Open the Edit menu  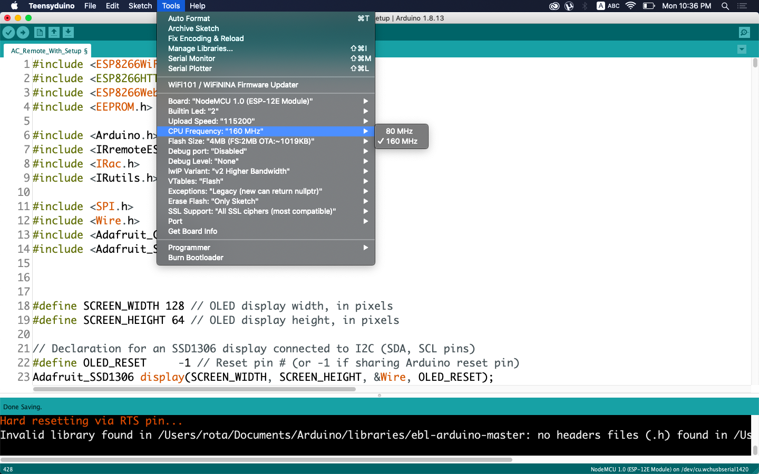pos(112,6)
